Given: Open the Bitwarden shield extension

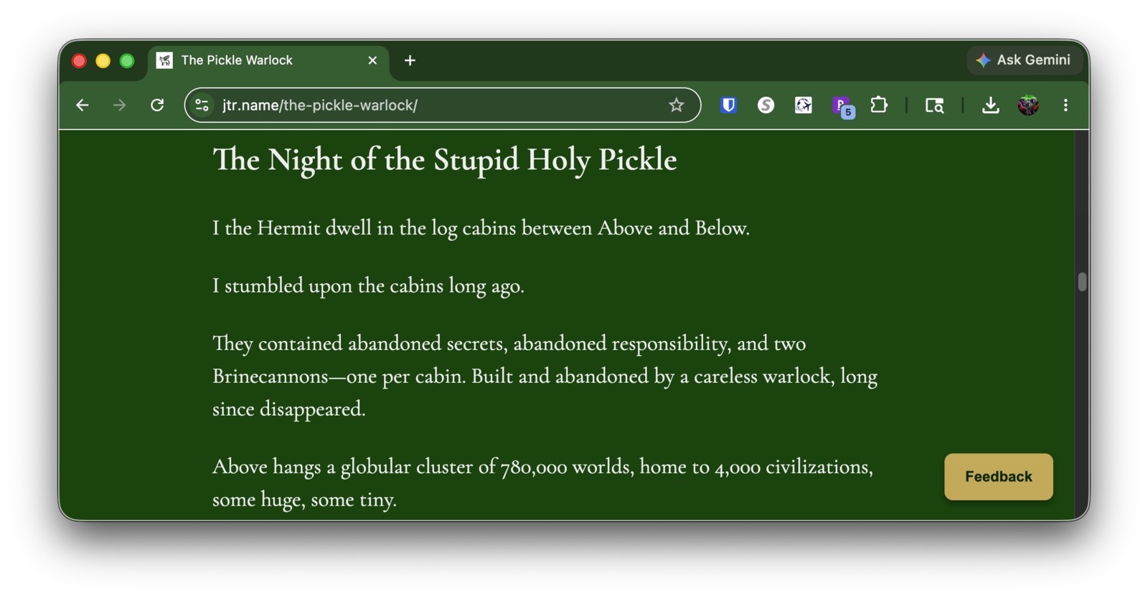Looking at the screenshot, I should pyautogui.click(x=728, y=105).
